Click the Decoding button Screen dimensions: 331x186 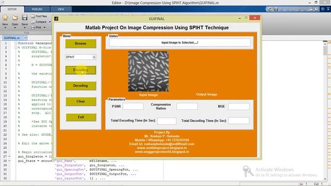[x=81, y=86]
